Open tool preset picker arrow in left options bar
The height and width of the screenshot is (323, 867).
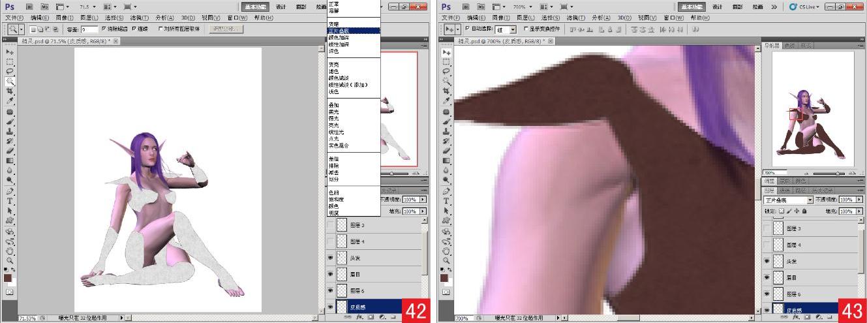pos(21,29)
